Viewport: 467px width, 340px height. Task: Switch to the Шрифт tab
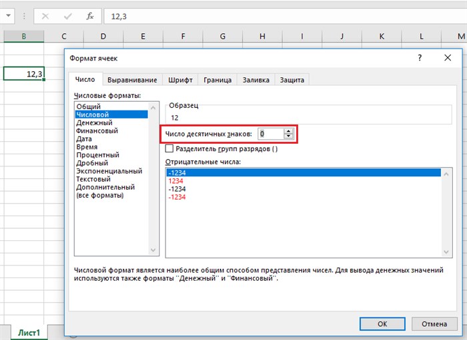181,80
